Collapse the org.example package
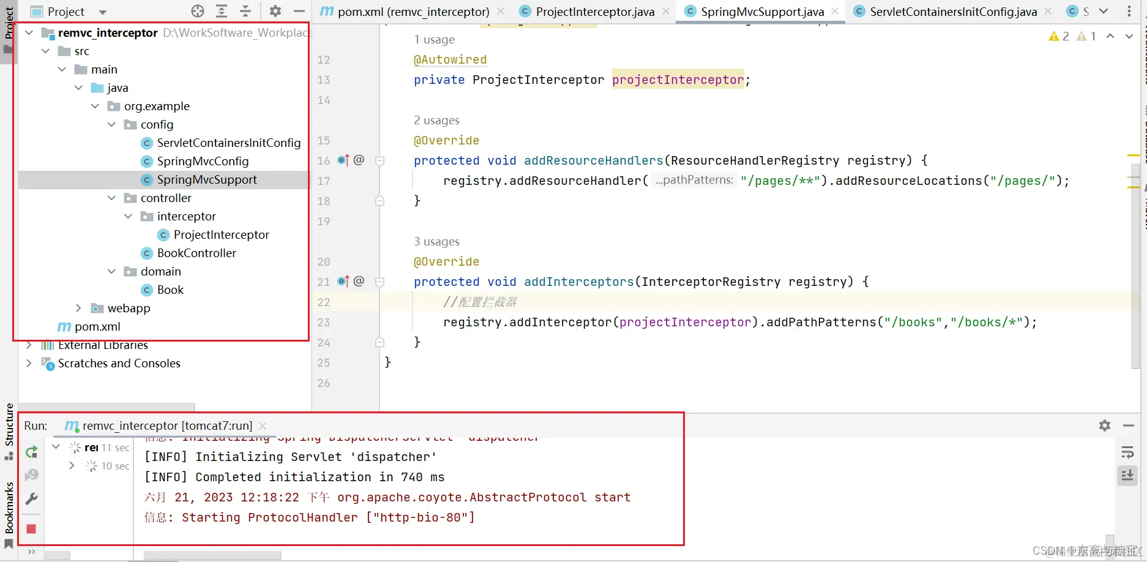 [x=95, y=106]
